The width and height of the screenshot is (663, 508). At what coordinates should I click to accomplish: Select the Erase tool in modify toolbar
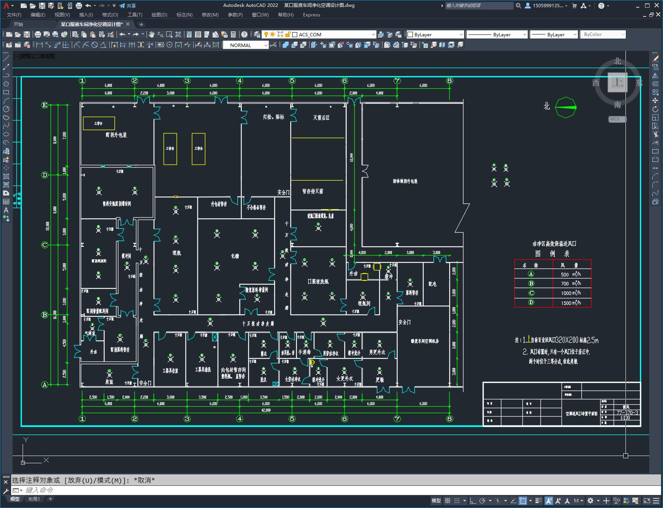[x=655, y=59]
